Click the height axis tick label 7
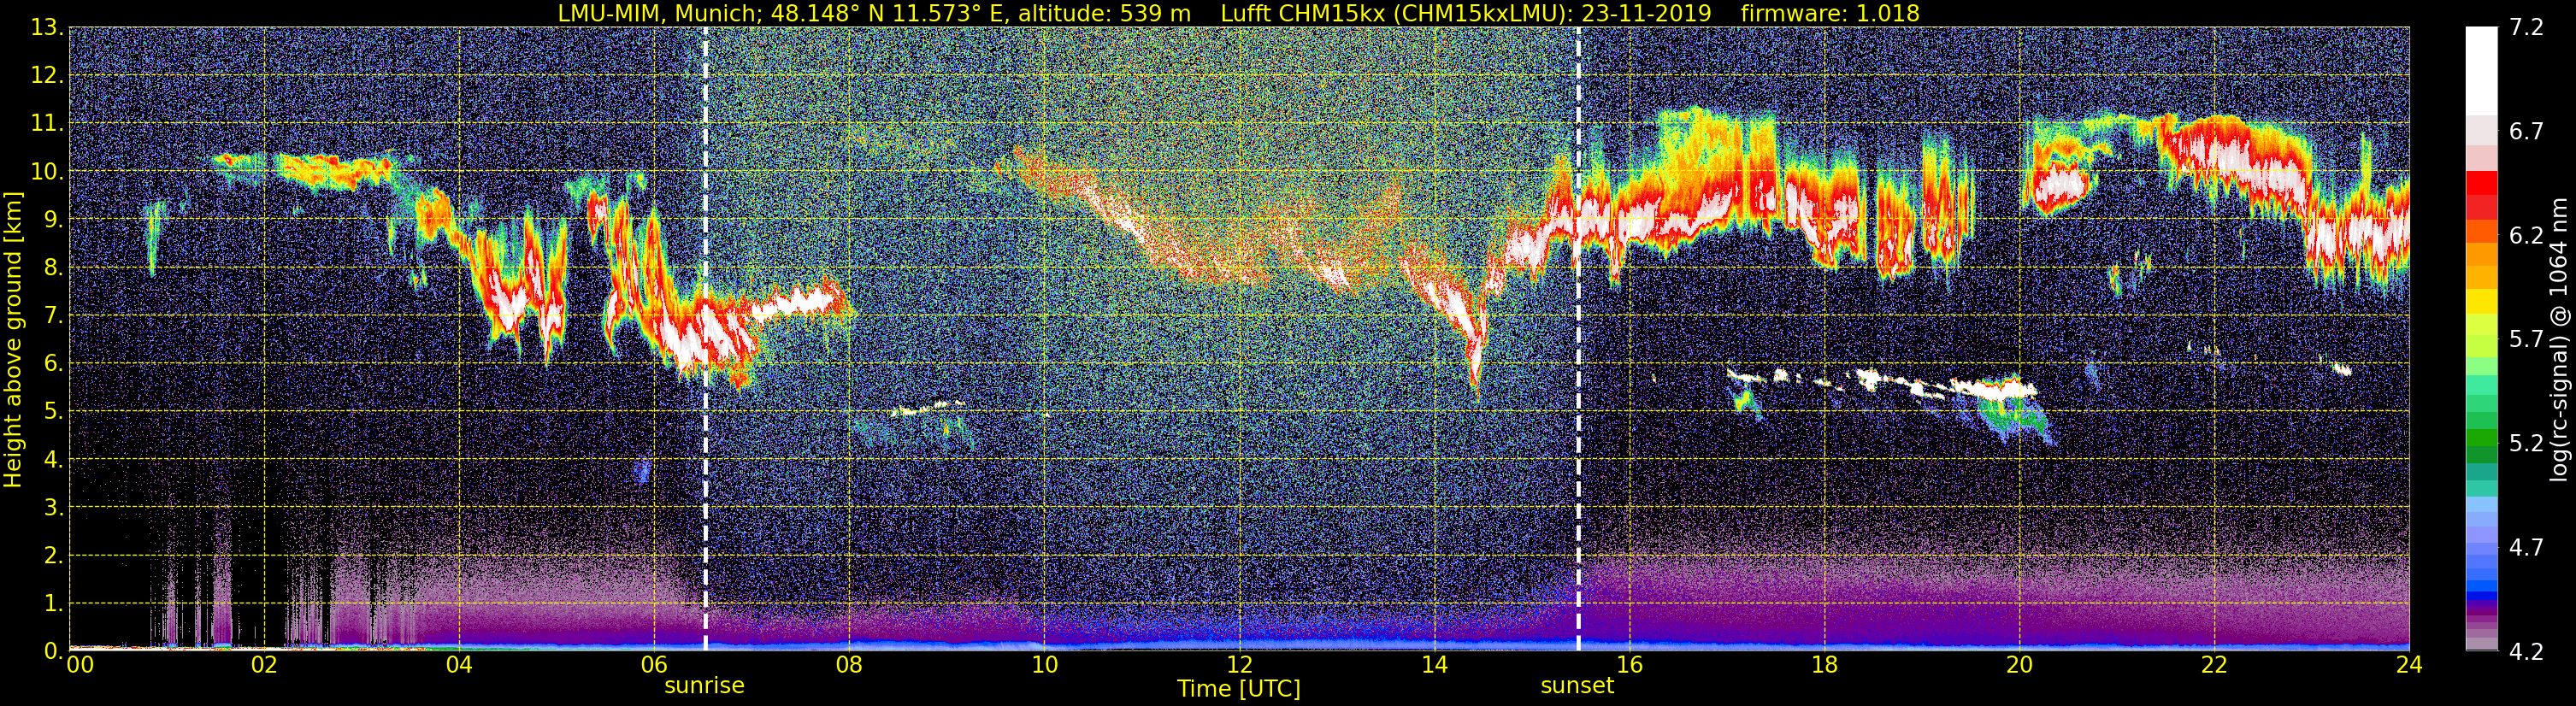This screenshot has height=706, width=2576. (x=53, y=316)
